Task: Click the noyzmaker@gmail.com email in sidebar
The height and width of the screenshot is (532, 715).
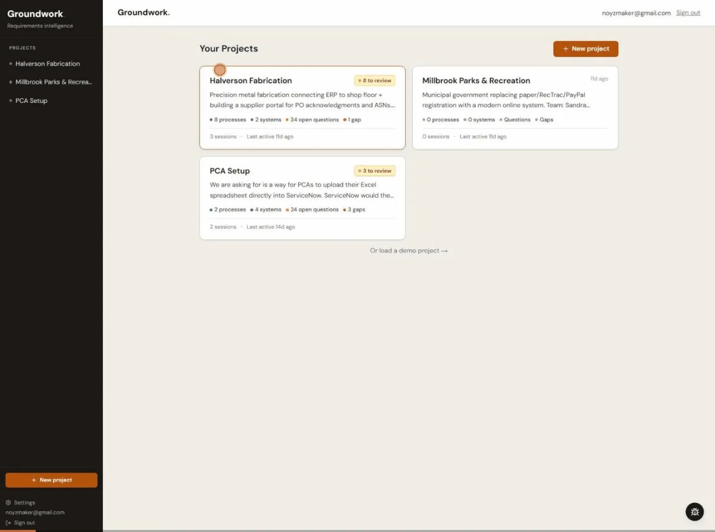Action: click(x=35, y=513)
